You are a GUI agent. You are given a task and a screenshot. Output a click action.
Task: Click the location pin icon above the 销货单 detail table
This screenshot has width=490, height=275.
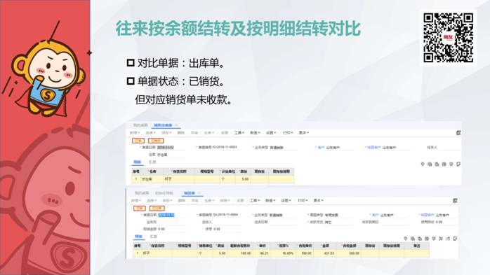tap(406, 238)
